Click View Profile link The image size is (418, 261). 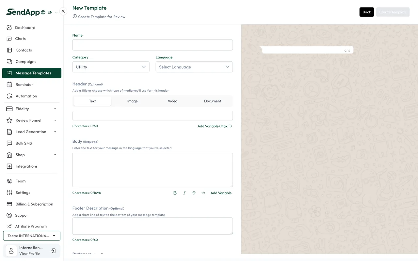click(x=29, y=253)
